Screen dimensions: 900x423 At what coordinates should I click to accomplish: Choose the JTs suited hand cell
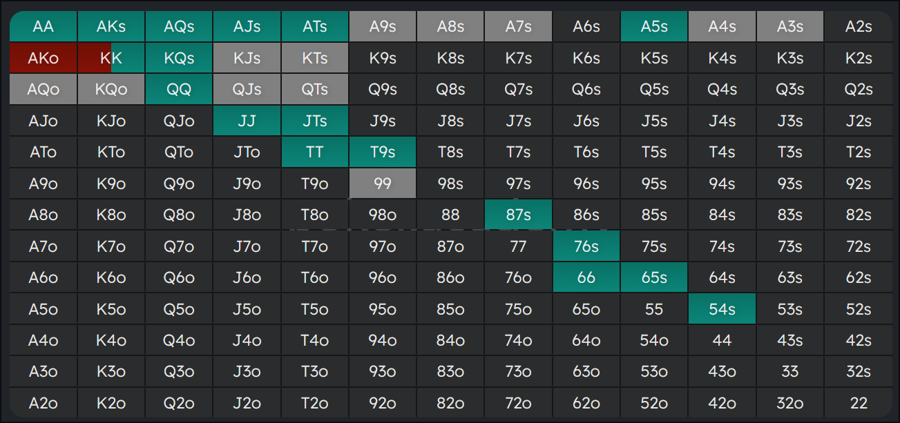[314, 121]
